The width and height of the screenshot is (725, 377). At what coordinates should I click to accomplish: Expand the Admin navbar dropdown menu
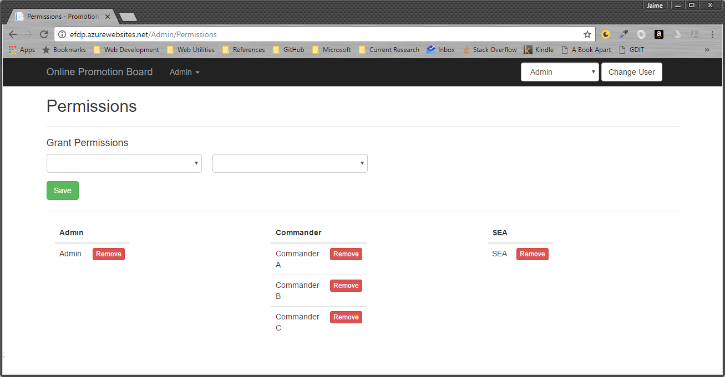(x=184, y=72)
